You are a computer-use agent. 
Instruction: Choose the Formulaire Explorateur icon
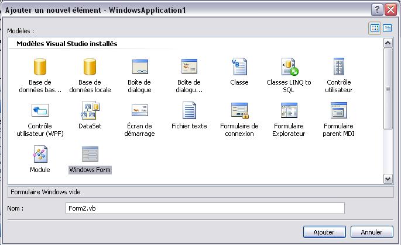point(289,110)
